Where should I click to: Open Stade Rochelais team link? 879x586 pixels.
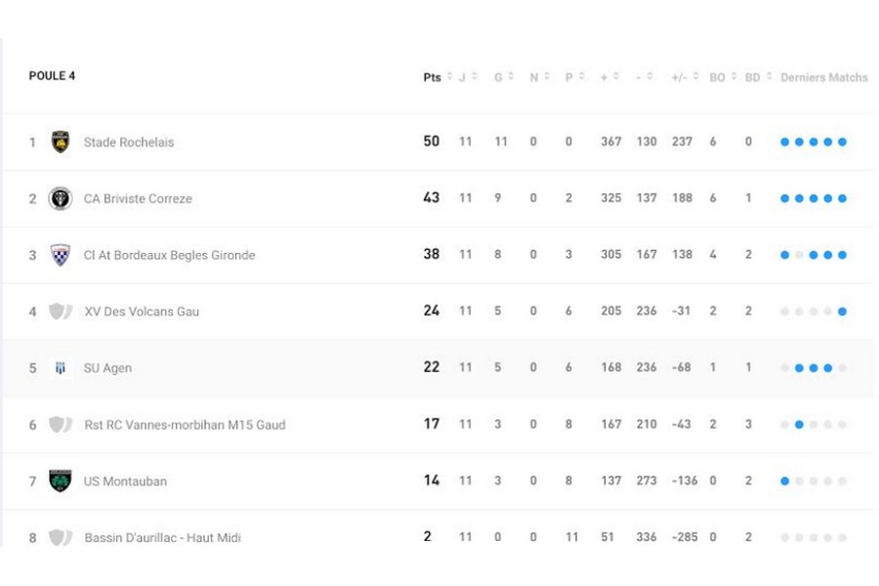tap(129, 143)
